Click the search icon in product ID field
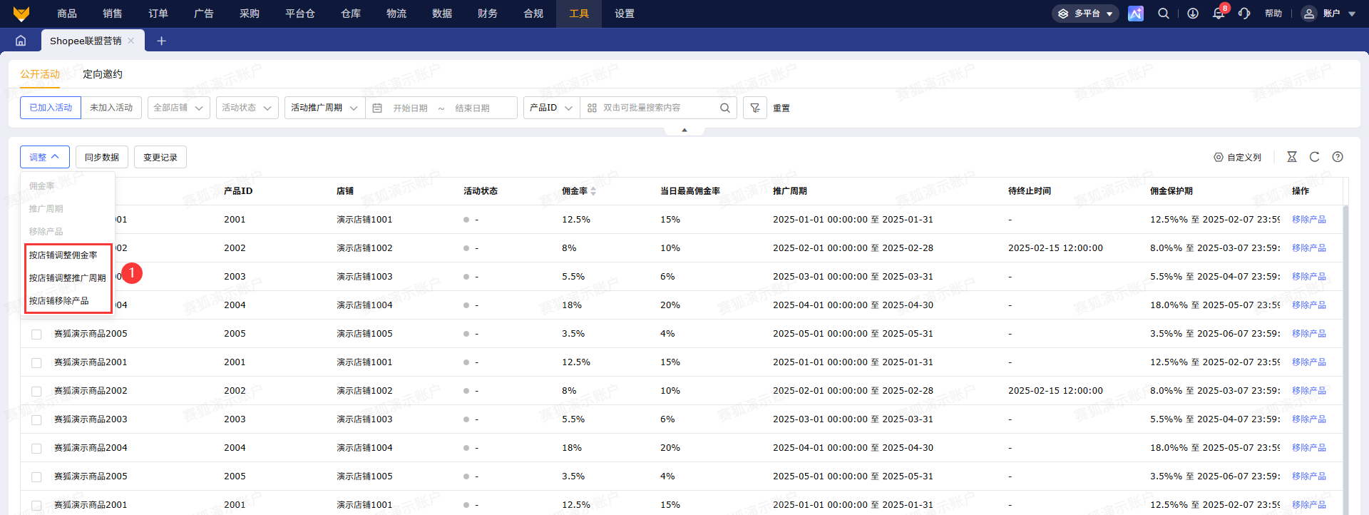This screenshot has width=1369, height=515. click(x=725, y=108)
